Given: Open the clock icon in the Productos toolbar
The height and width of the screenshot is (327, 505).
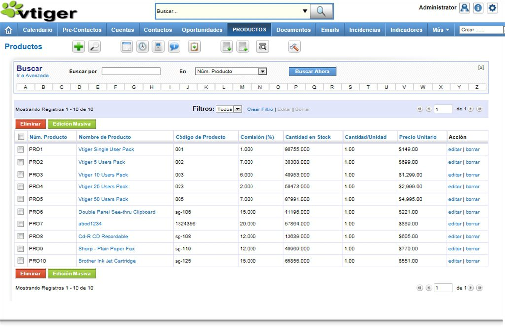Looking at the screenshot, I should pos(142,47).
